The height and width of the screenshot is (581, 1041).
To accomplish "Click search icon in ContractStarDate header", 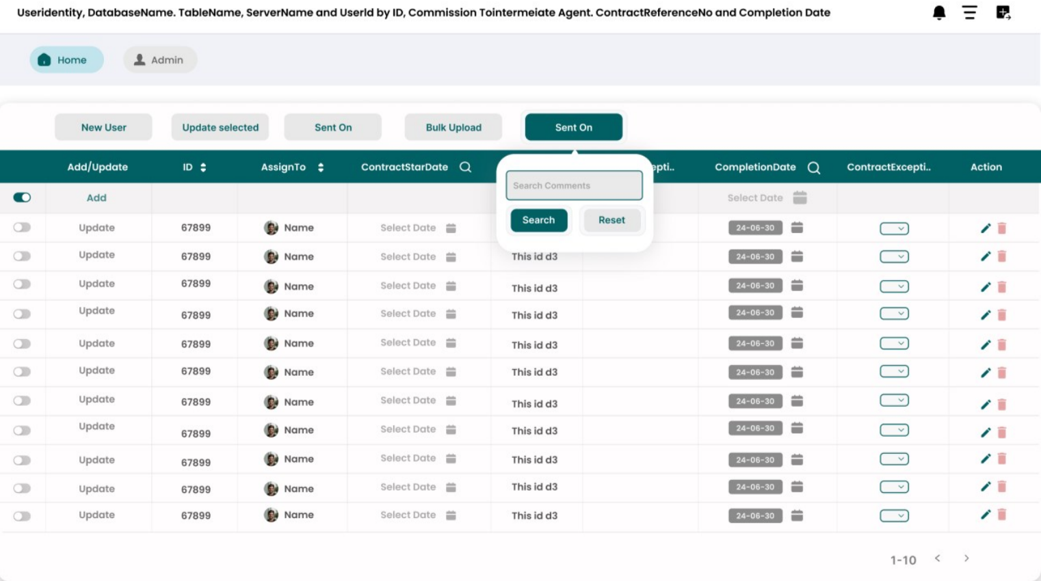I will 465,167.
